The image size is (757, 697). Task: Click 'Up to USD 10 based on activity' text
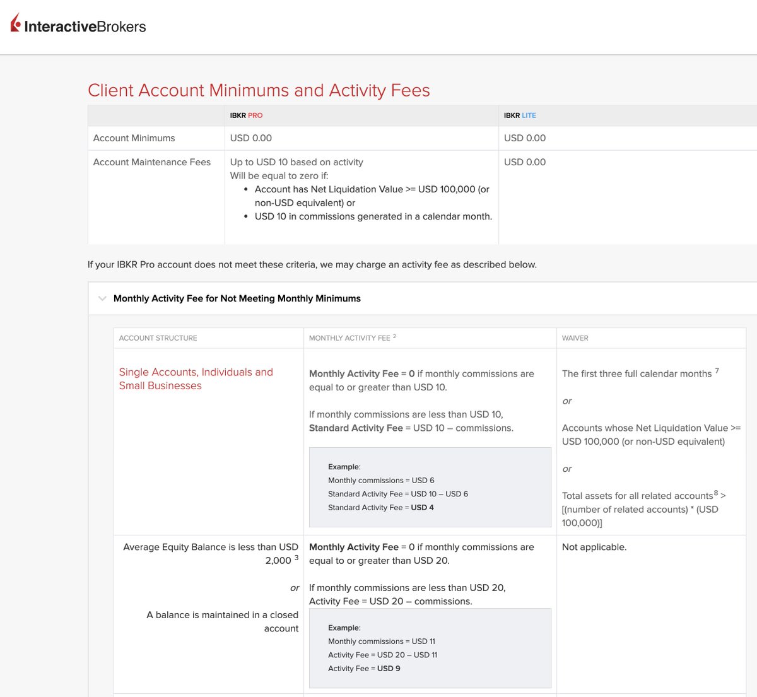[296, 162]
